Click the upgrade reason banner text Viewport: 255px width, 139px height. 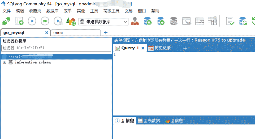click(179, 40)
